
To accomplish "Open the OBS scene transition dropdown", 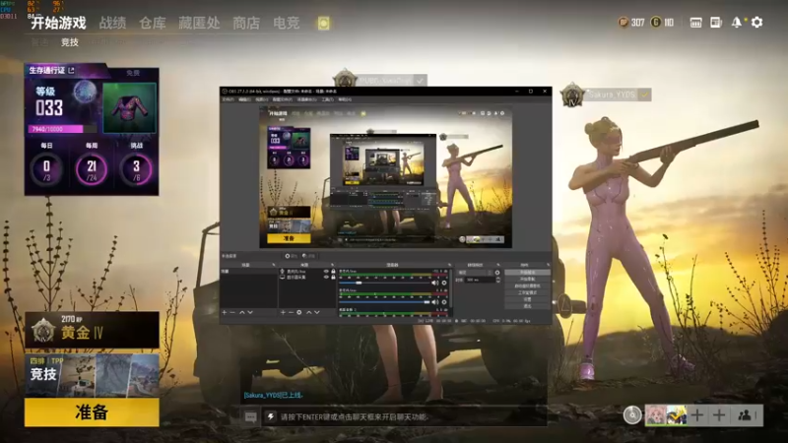I will pyautogui.click(x=475, y=273).
